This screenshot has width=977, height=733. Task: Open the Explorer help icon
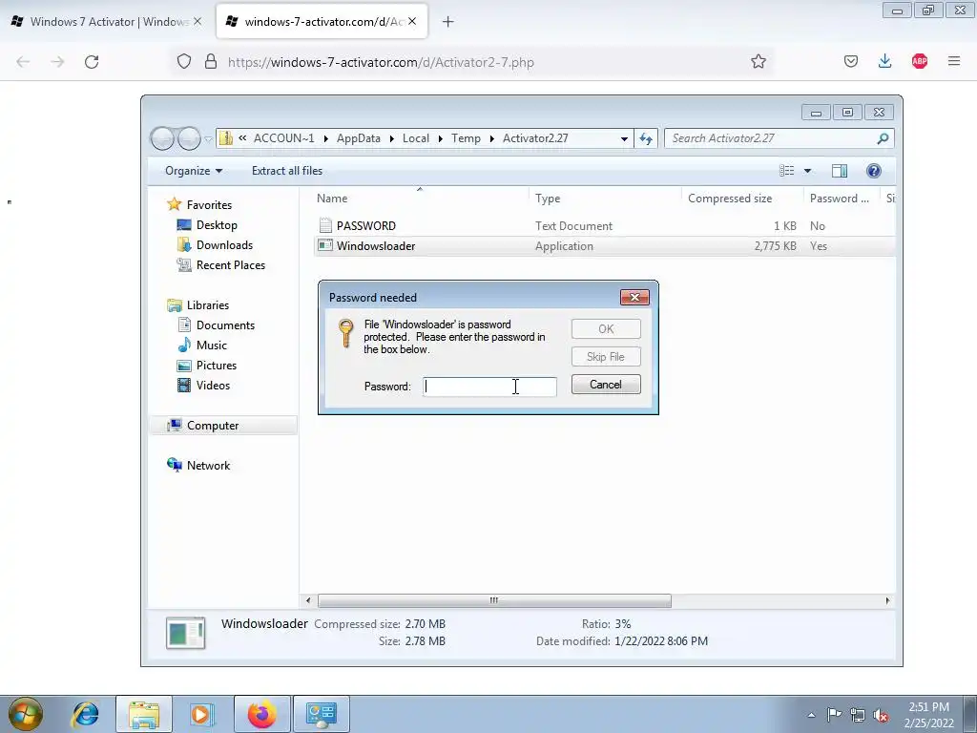point(874,171)
